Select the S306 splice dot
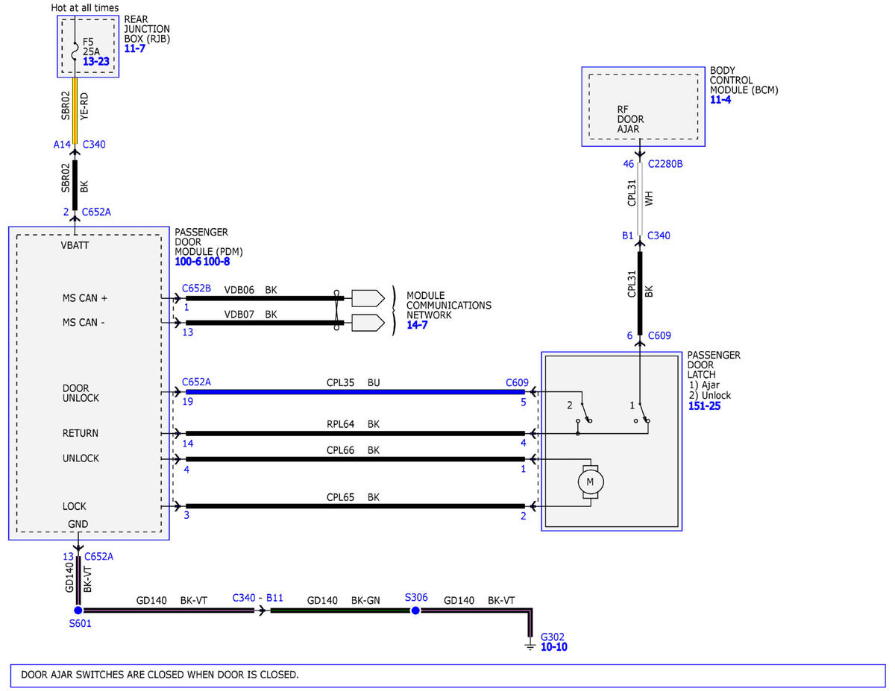 [x=415, y=610]
